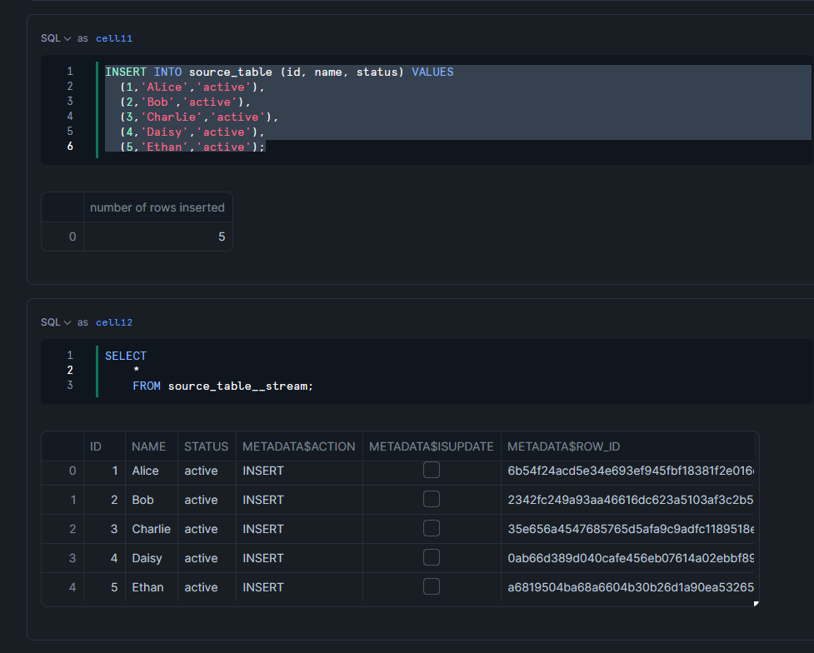Viewport: 814px width, 653px height.
Task: Select row ID starting a6819504ba68
Action: [x=627, y=587]
